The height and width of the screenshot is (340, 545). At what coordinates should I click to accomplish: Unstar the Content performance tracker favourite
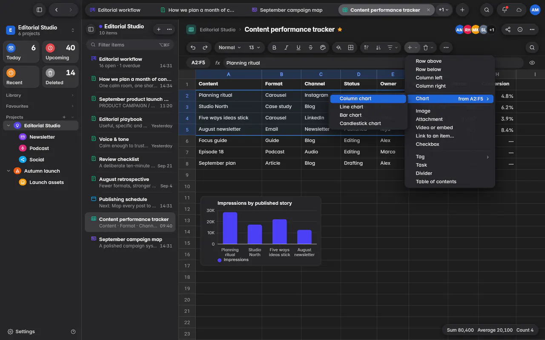(x=340, y=30)
